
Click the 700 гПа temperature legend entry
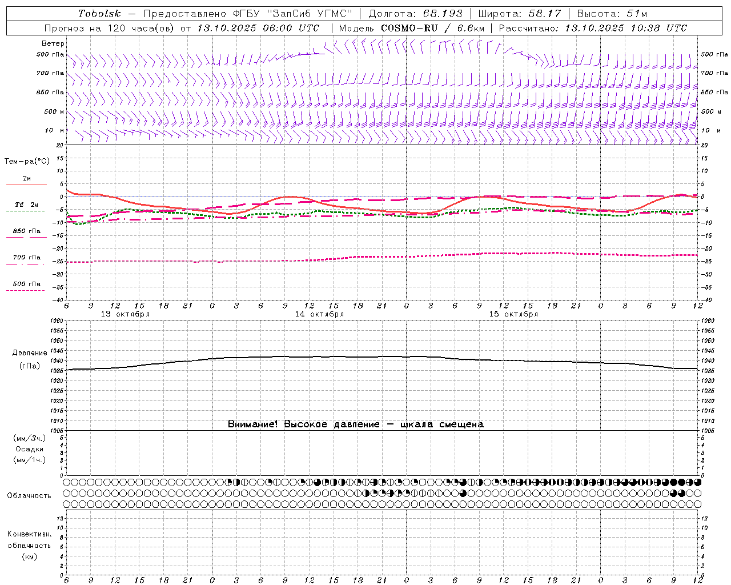click(x=26, y=258)
